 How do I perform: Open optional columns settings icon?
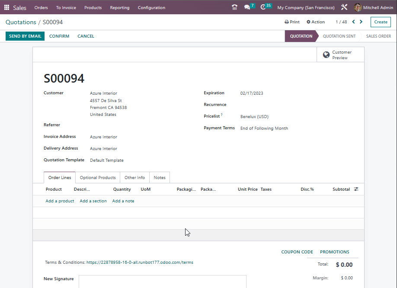[356, 189]
